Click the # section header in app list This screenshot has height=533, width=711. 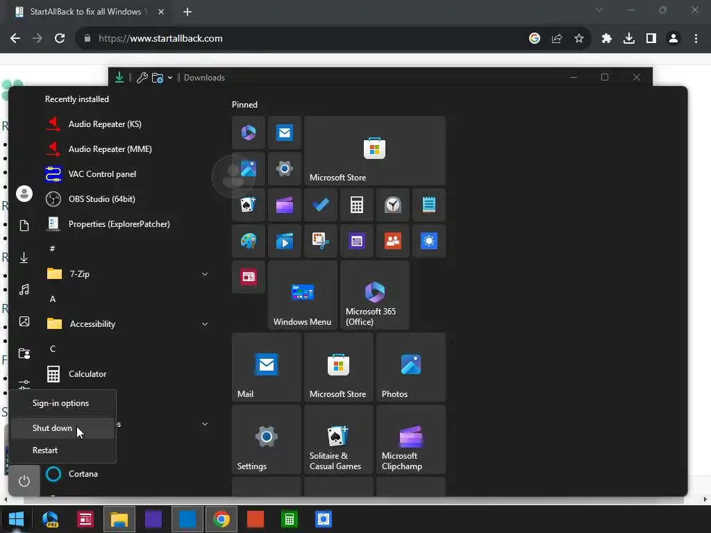[x=53, y=248]
